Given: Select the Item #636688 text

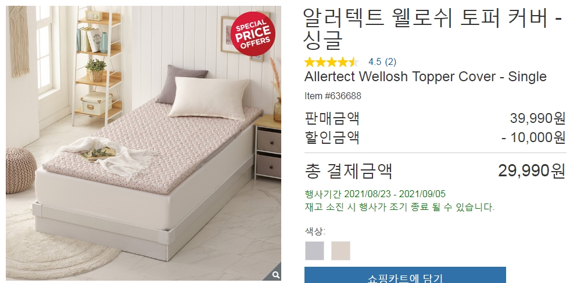Looking at the screenshot, I should (333, 96).
